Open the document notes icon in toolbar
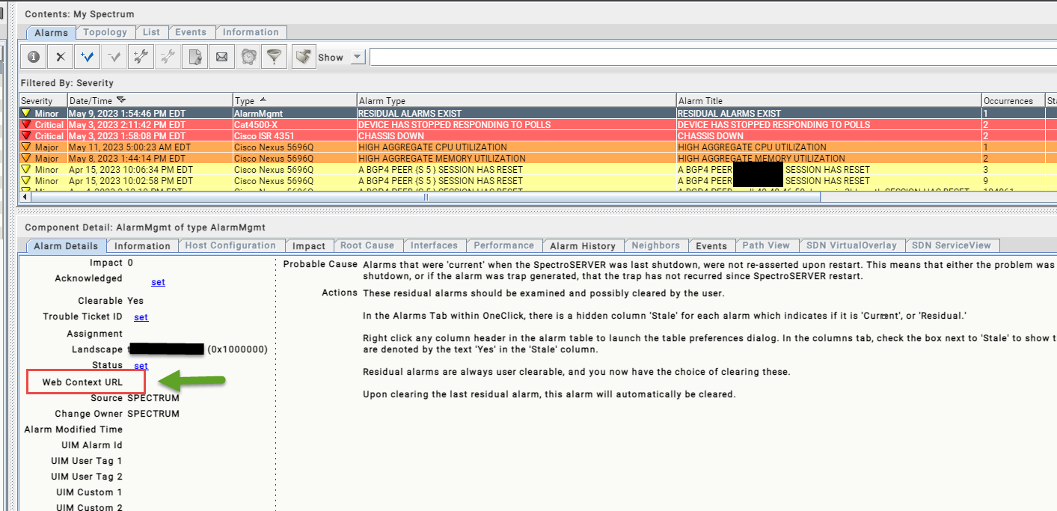This screenshot has width=1057, height=511. (194, 57)
